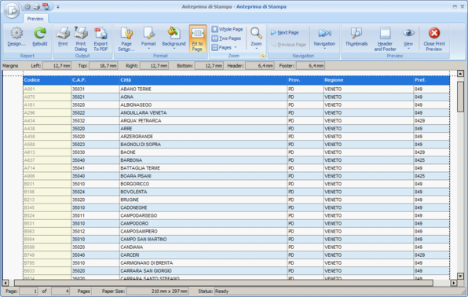Viewport: 468px width, 297px height.
Task: Click the C.A.P. 35041 cell
Action: [x=95, y=168]
